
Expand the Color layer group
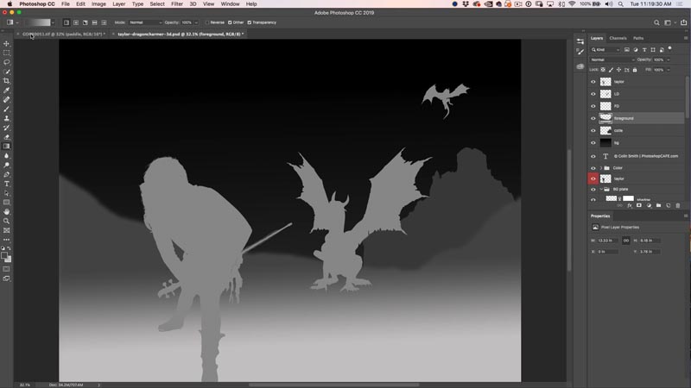[600, 168]
